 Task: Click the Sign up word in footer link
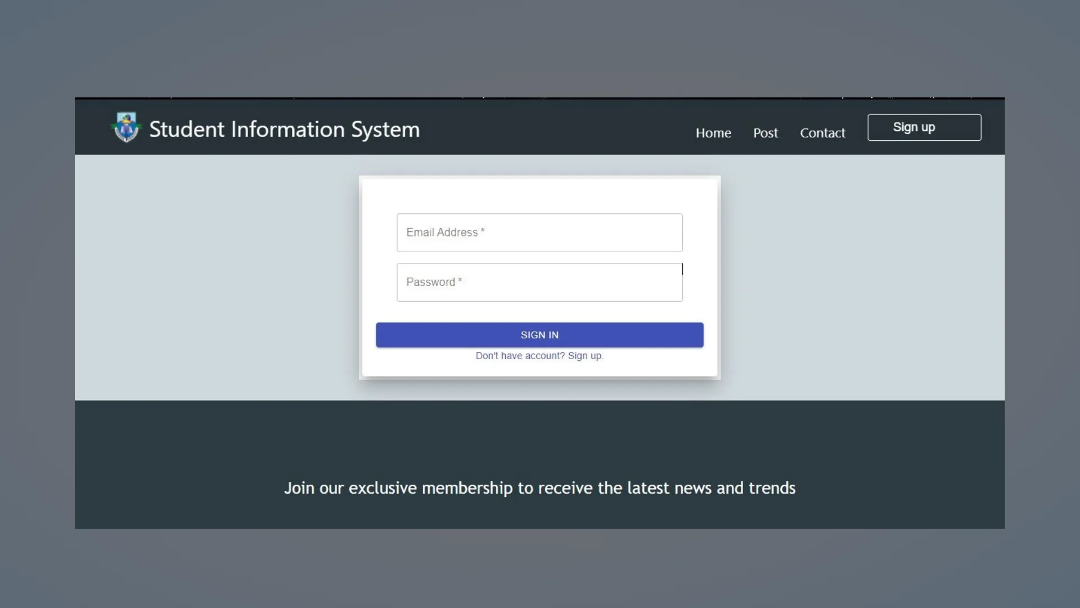click(584, 356)
